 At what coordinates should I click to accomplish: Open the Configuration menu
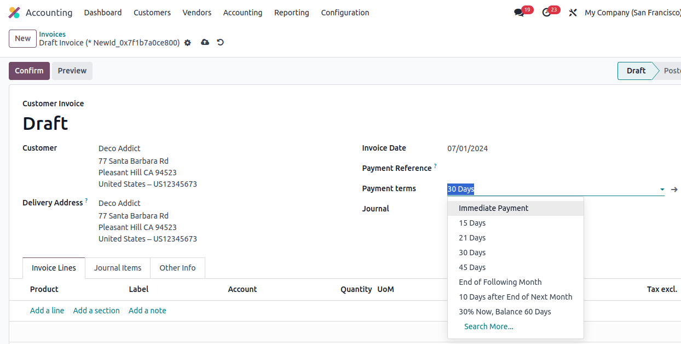point(345,13)
